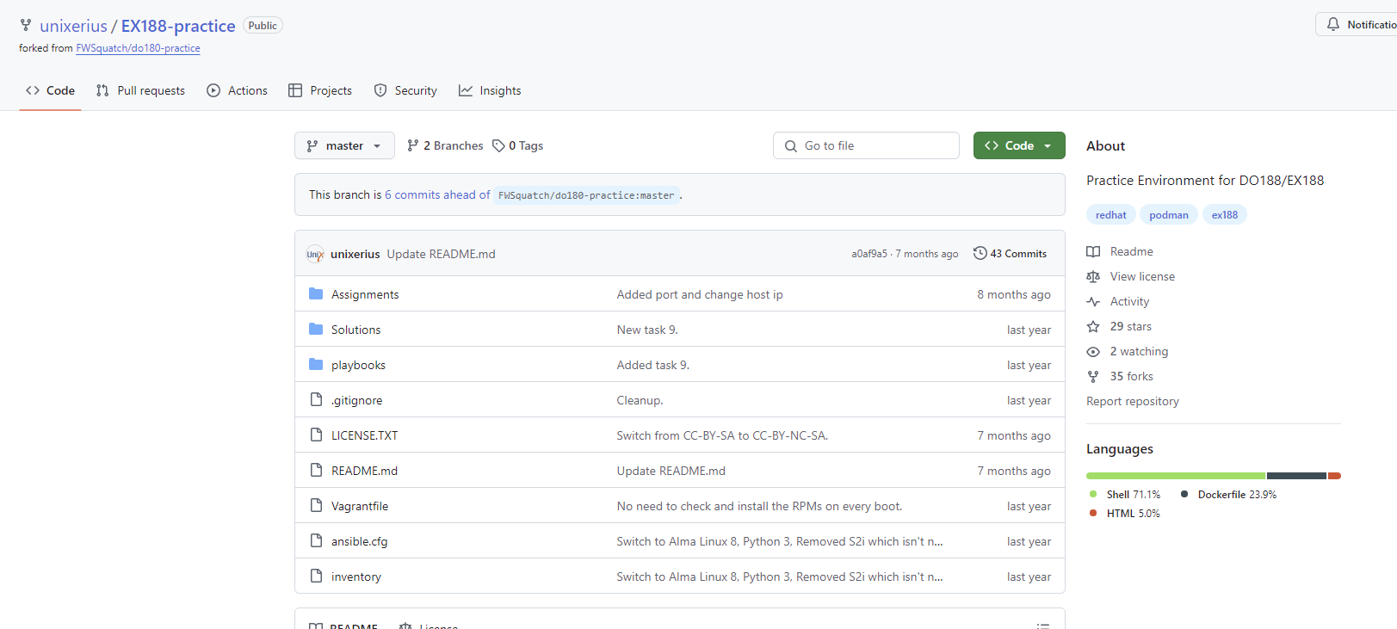Click the Assignments folder icon
Image resolution: width=1397 pixels, height=629 pixels.
tap(316, 293)
